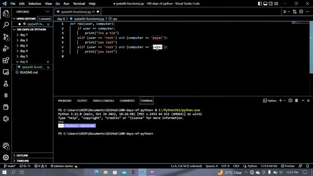Image resolution: width=313 pixels, height=176 pixels.
Task: Open the editor More Actions ellipsis
Action: (308, 12)
